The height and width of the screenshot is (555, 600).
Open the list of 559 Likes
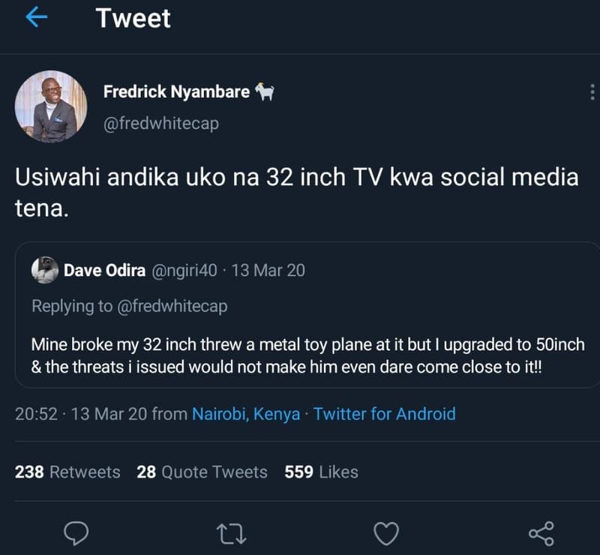pyautogui.click(x=321, y=472)
